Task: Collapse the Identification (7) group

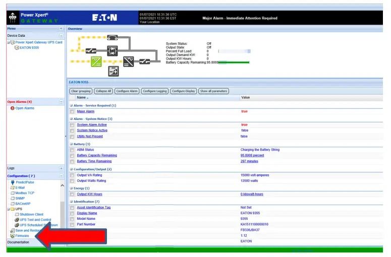Action: tap(71, 202)
